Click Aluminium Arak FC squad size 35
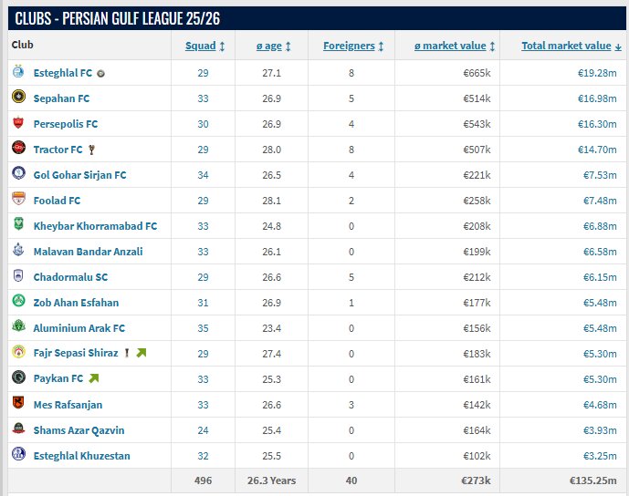The height and width of the screenshot is (496, 629). [x=204, y=327]
